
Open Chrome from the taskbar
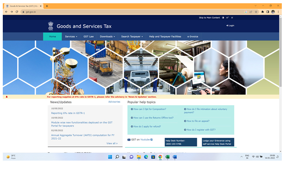[160, 157]
